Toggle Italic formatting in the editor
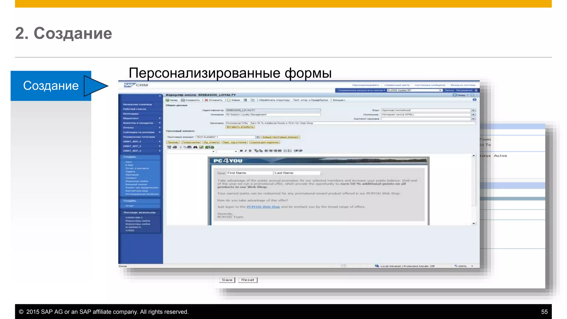Viewport: 567px width, 319px height. tap(246, 151)
